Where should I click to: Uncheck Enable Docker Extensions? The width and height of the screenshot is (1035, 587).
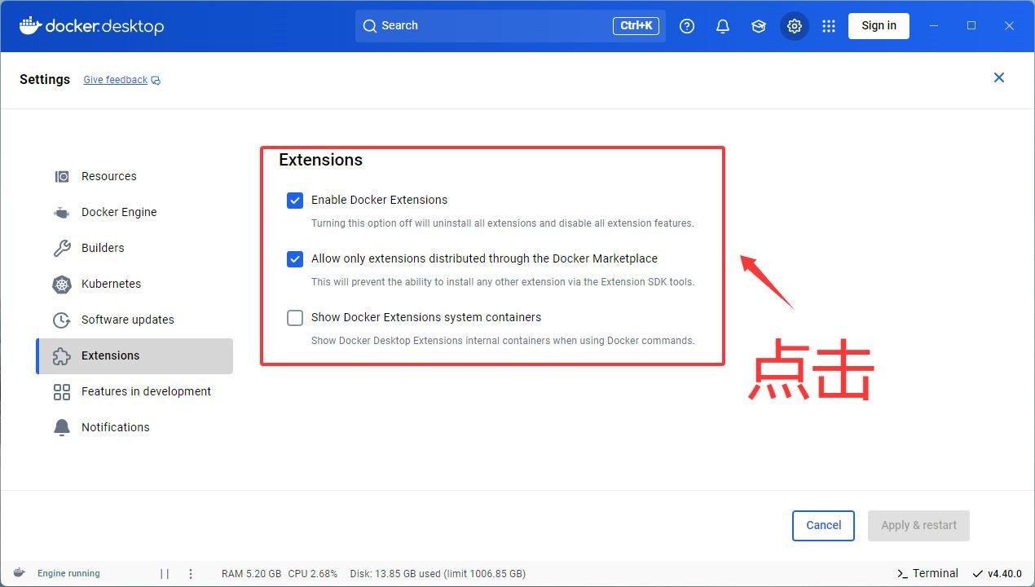295,201
